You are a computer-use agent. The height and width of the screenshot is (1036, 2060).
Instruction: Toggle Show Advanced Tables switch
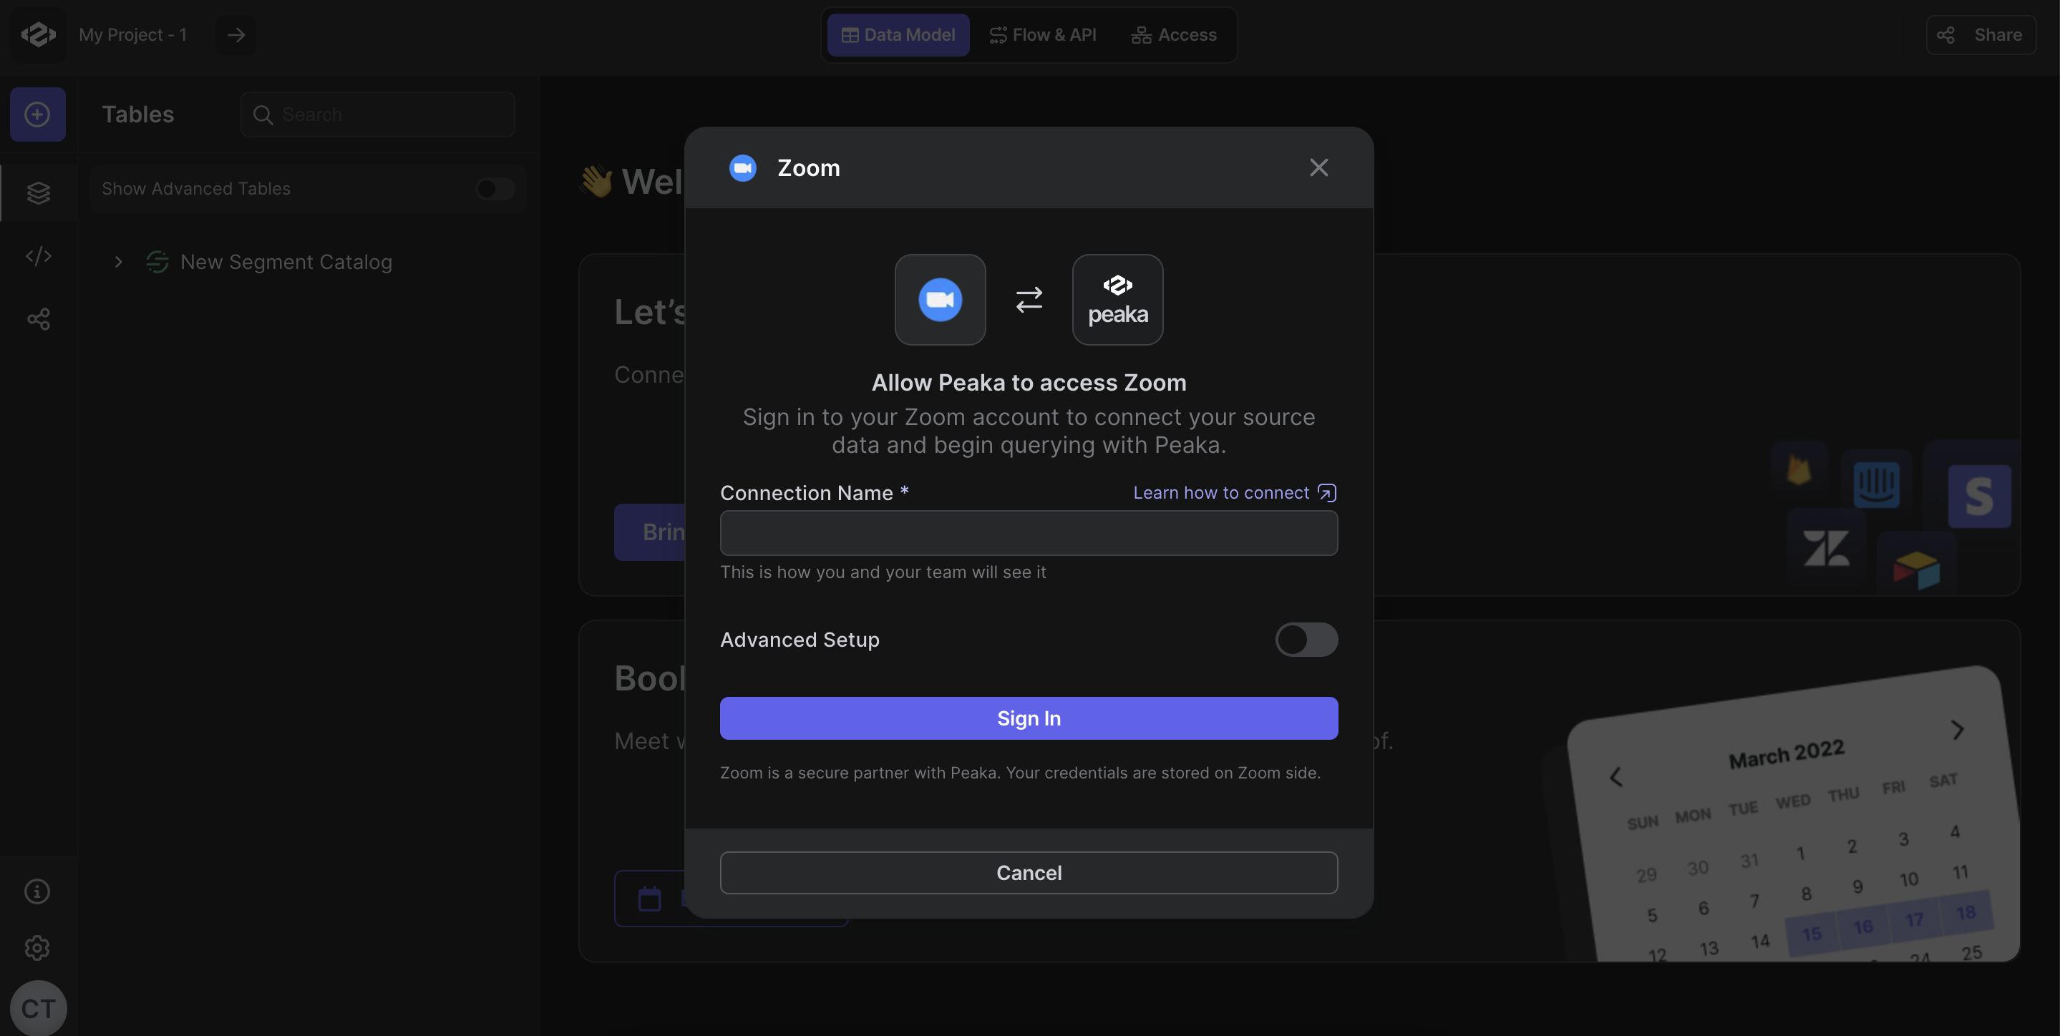(495, 189)
